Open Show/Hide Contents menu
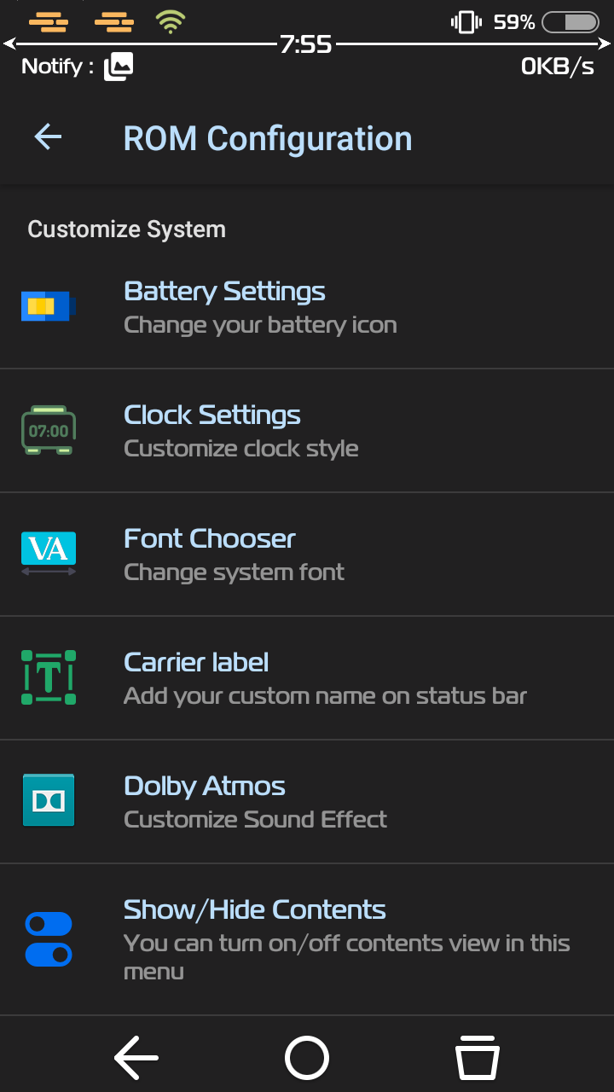Image resolution: width=614 pixels, height=1092 pixels. (x=255, y=910)
